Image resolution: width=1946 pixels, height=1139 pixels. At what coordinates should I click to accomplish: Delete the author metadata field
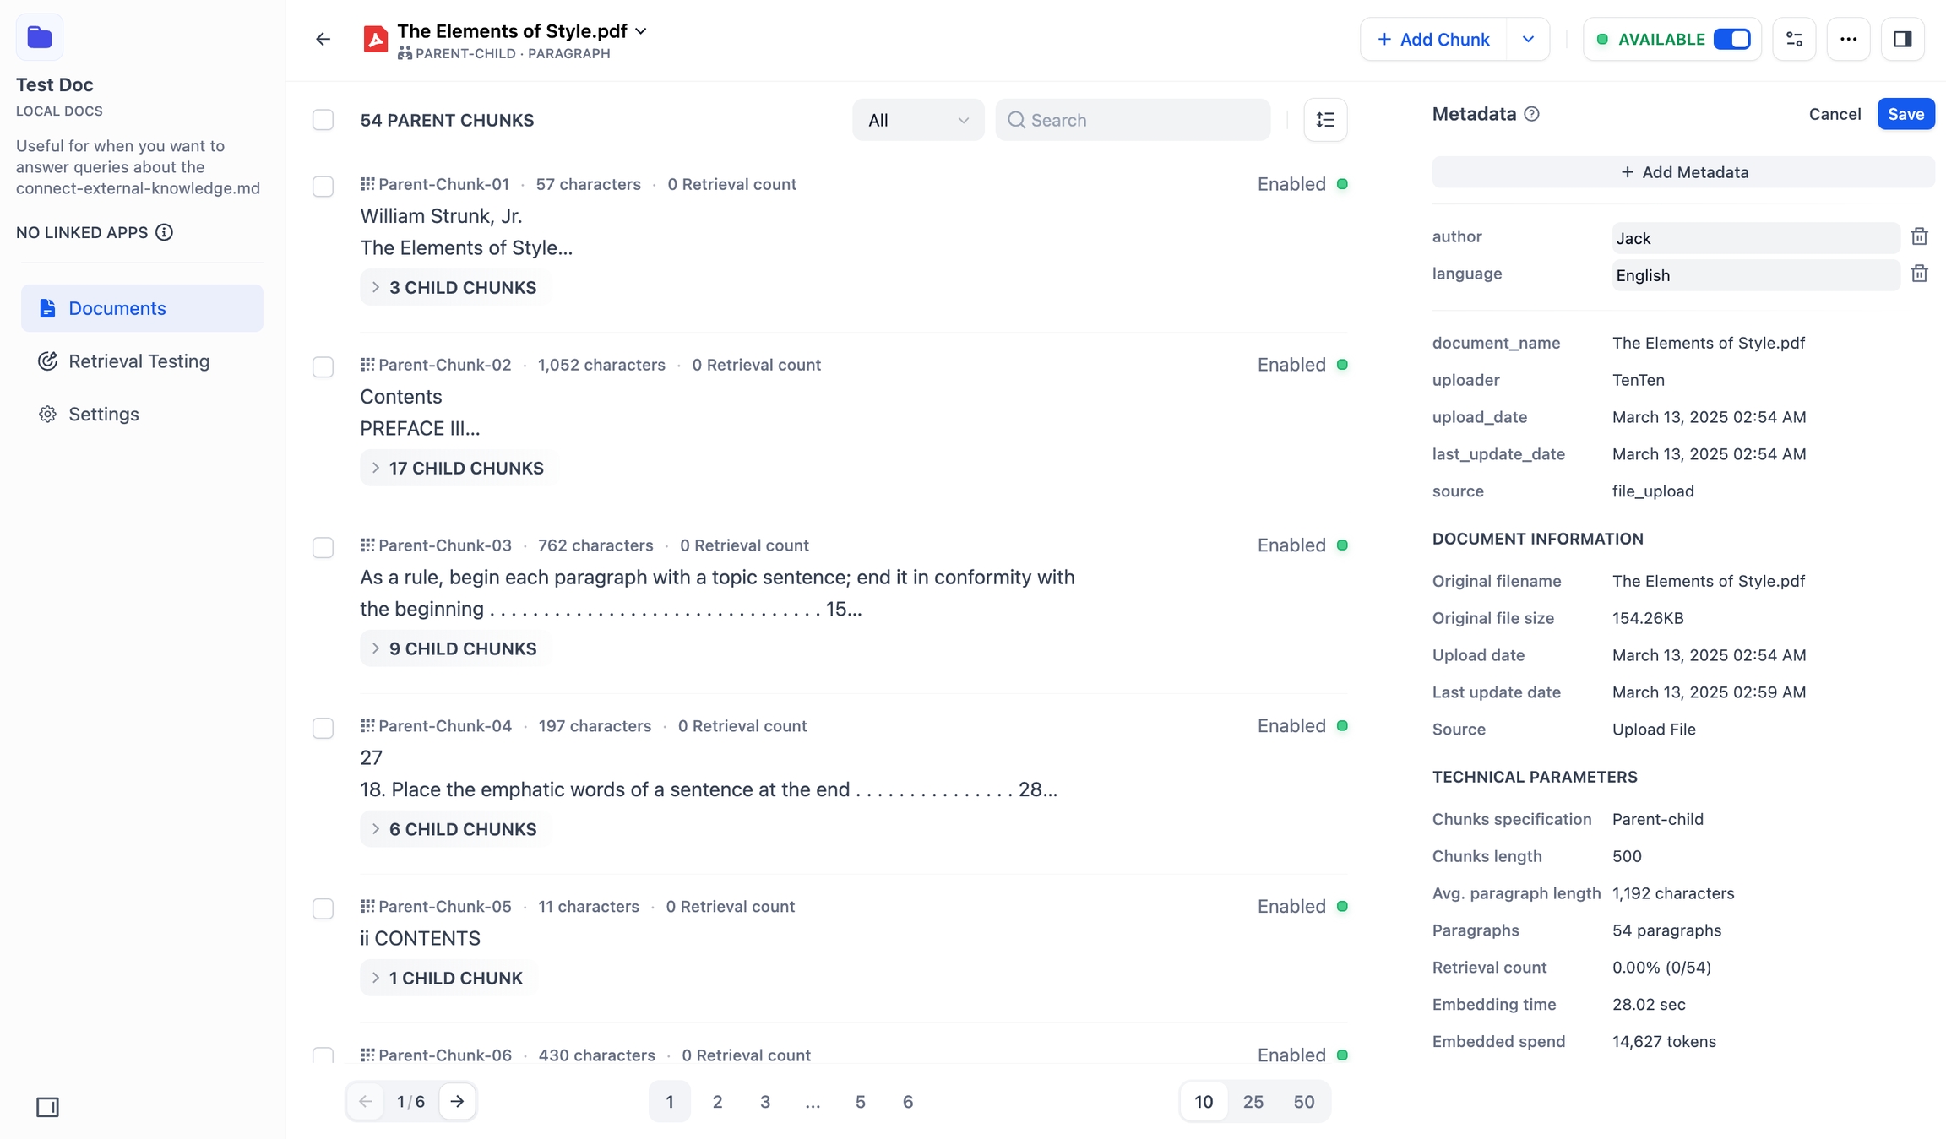pyautogui.click(x=1919, y=236)
